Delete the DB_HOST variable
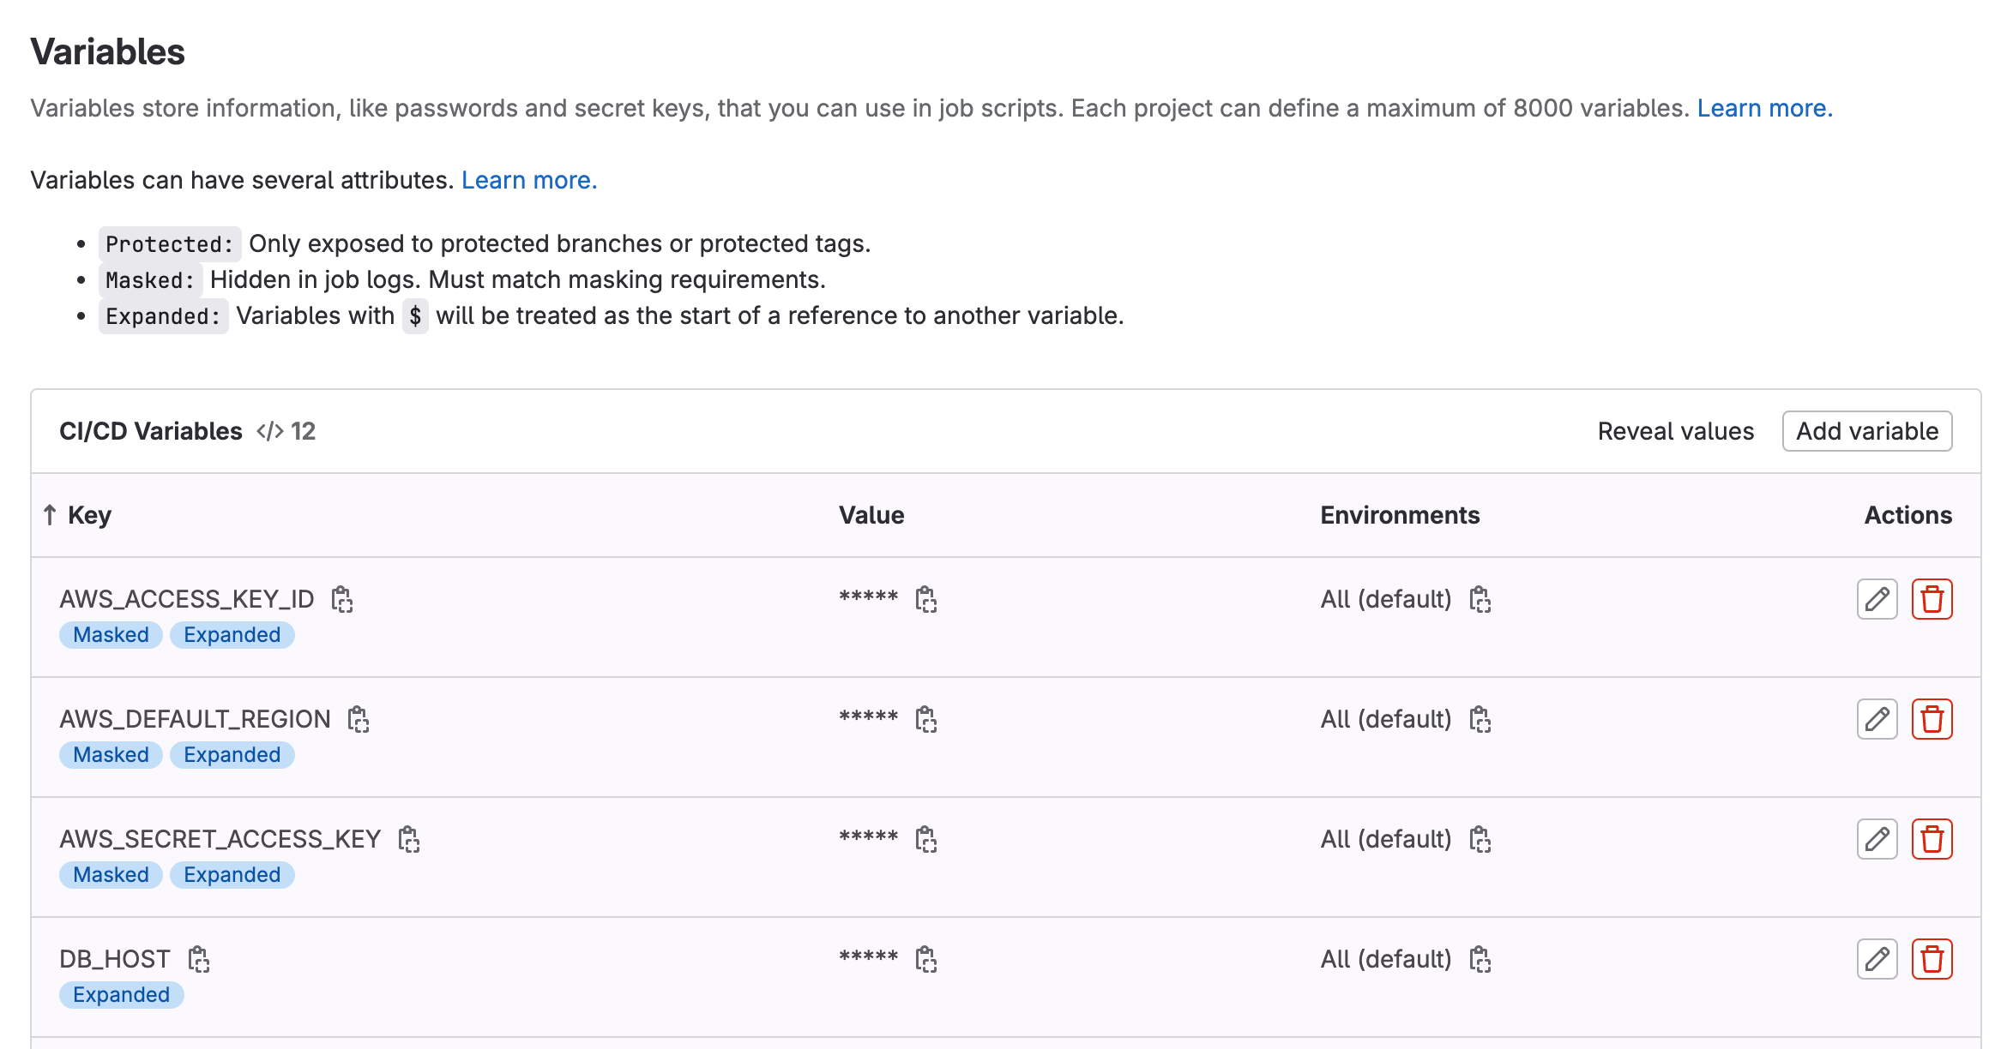The height and width of the screenshot is (1049, 2007). click(x=1932, y=959)
